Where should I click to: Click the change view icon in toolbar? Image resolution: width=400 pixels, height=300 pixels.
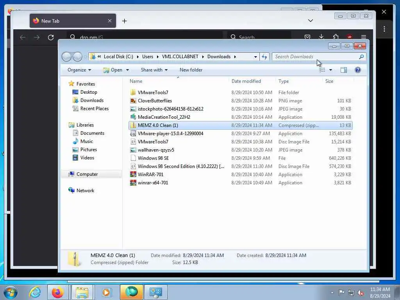[322, 70]
